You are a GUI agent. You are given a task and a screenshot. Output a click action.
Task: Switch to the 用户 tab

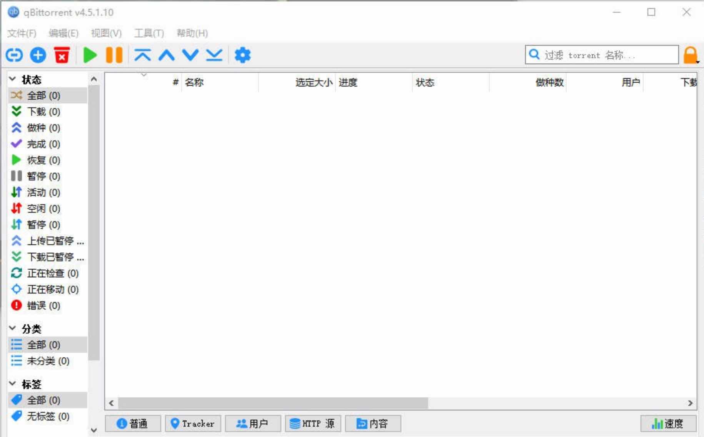tap(253, 424)
